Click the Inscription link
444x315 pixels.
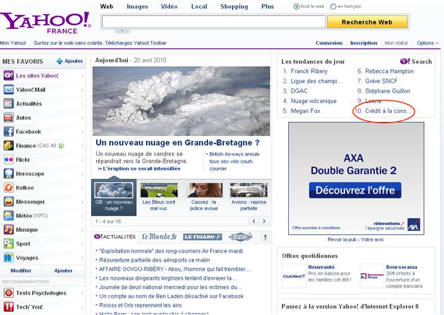pos(364,43)
